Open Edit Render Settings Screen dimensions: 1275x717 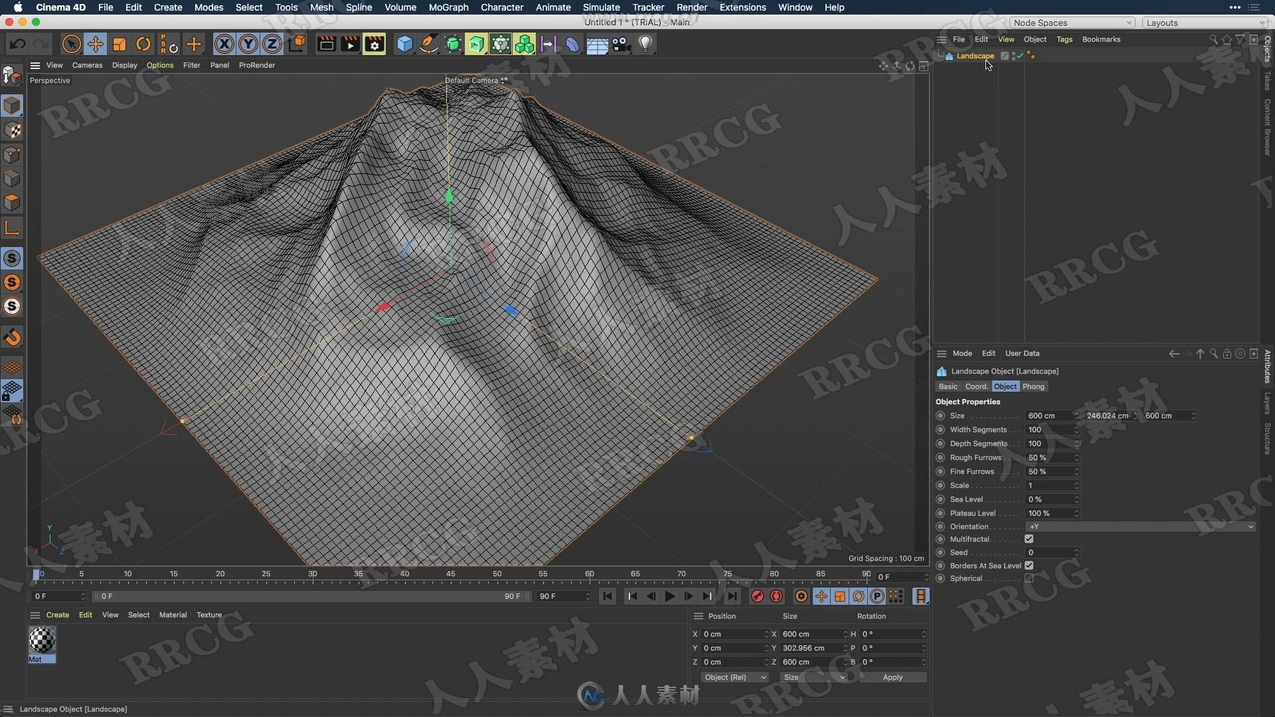pos(375,44)
